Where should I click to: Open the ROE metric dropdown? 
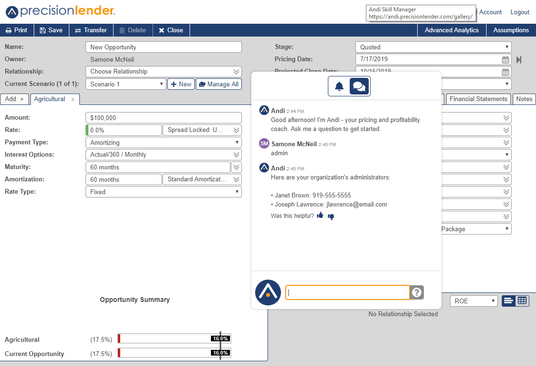click(x=473, y=301)
